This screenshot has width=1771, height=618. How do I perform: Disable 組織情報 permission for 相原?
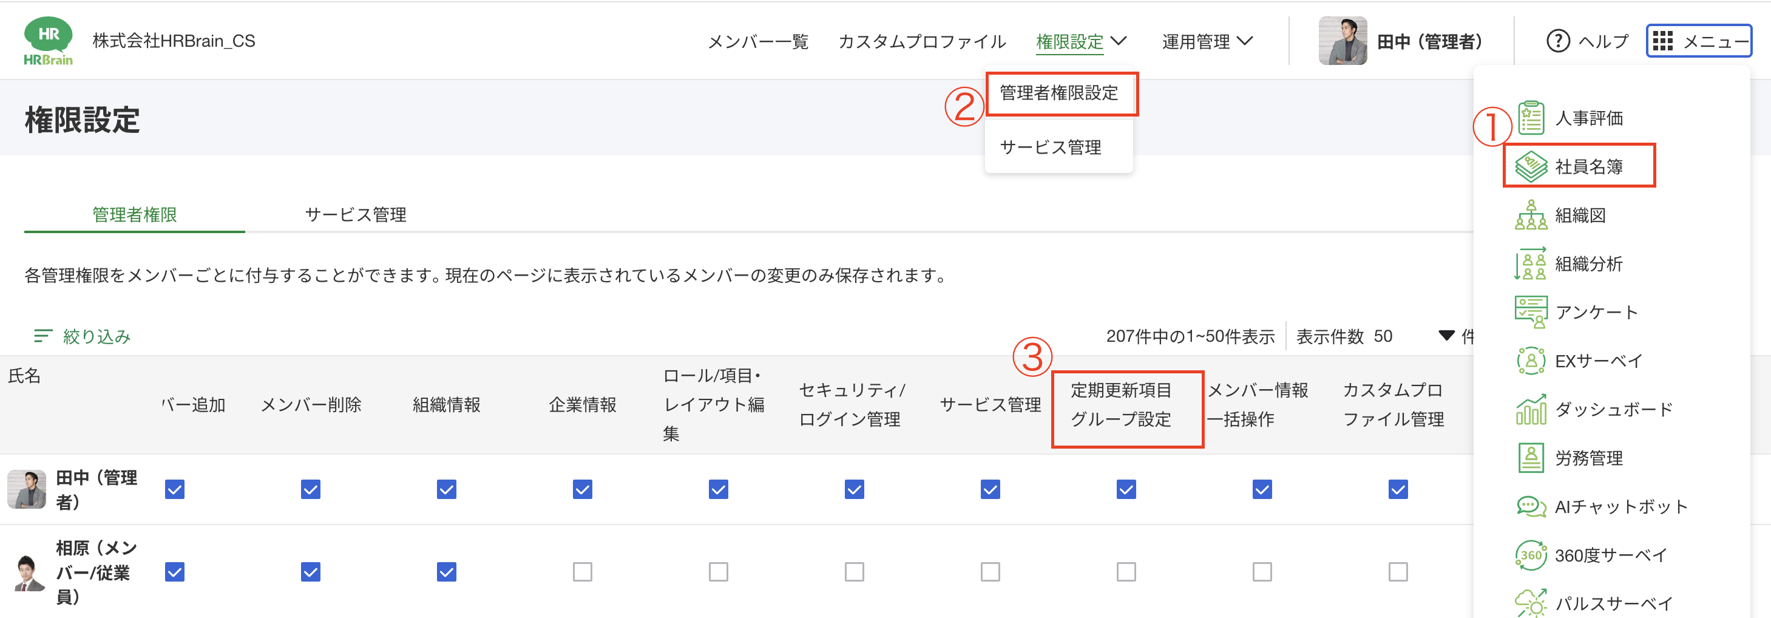[446, 571]
